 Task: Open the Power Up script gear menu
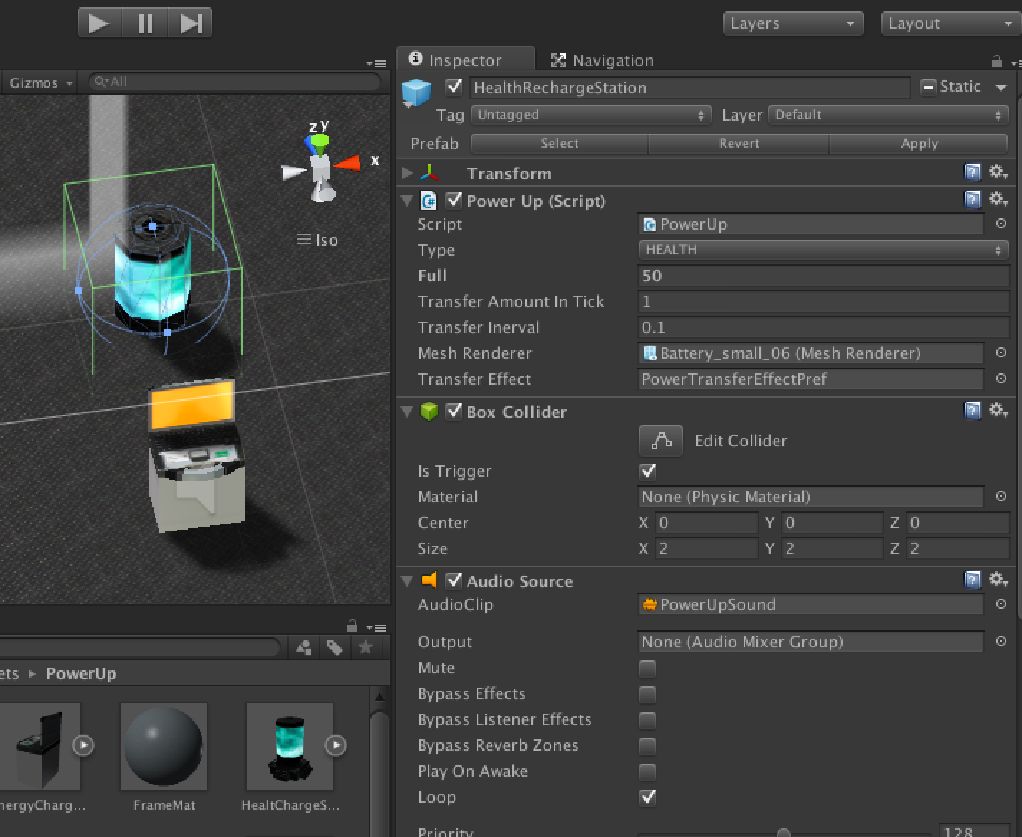tap(998, 200)
